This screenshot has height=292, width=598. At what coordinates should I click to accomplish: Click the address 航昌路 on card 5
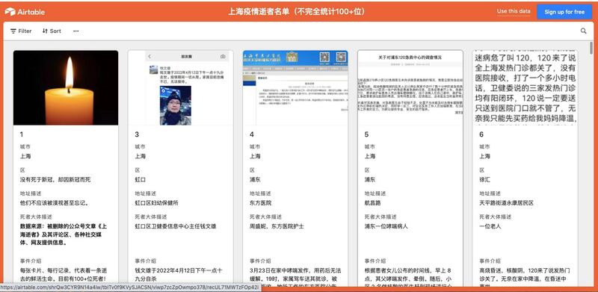tap(372, 203)
